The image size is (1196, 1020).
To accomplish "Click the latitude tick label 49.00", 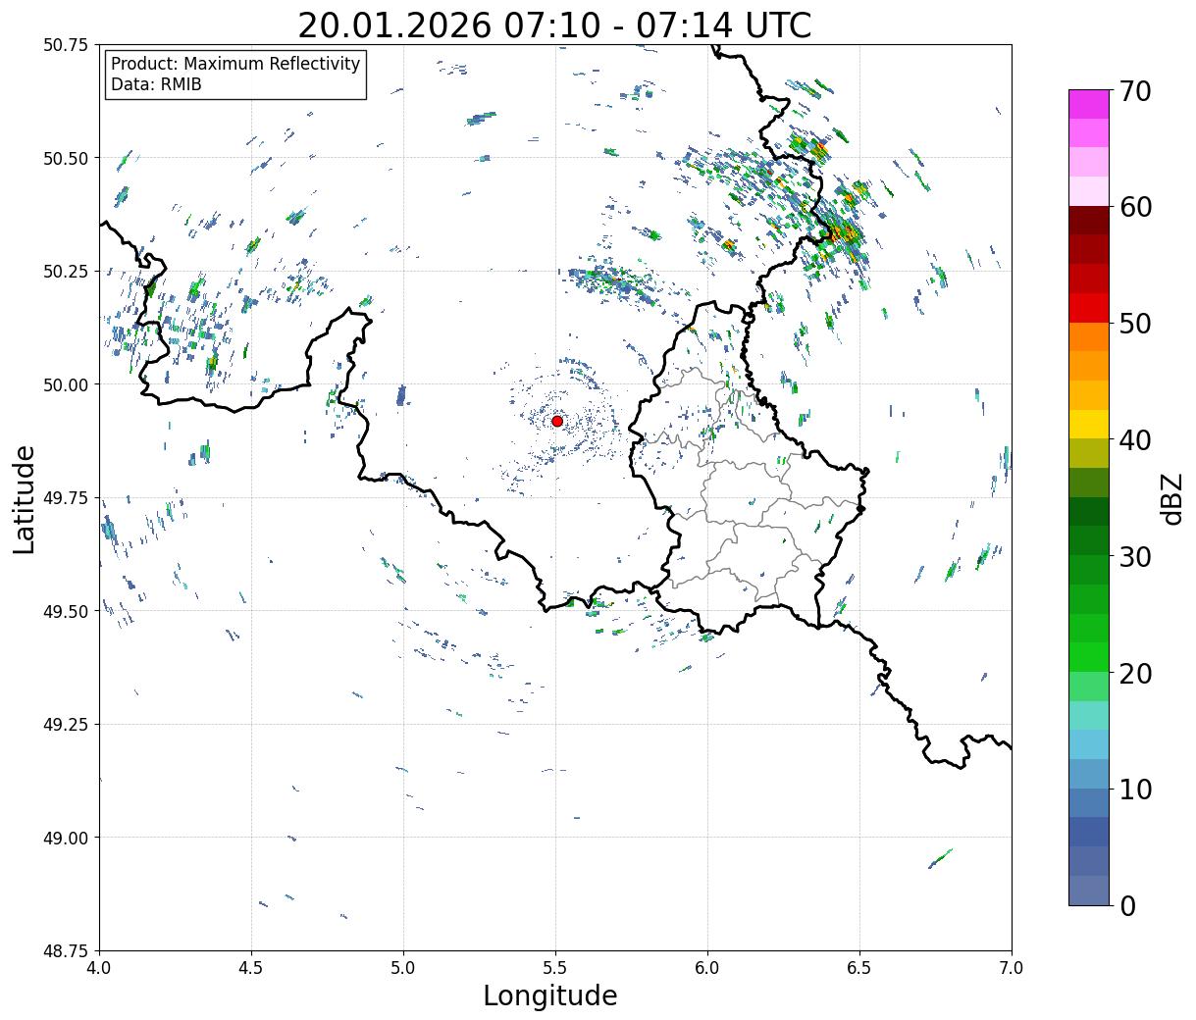I will [66, 838].
